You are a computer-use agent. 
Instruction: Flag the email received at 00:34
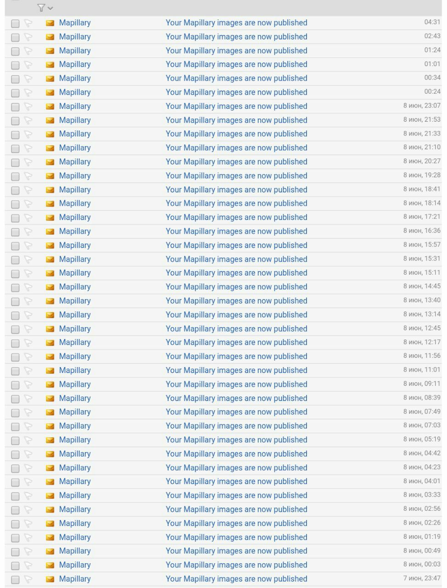coord(28,79)
